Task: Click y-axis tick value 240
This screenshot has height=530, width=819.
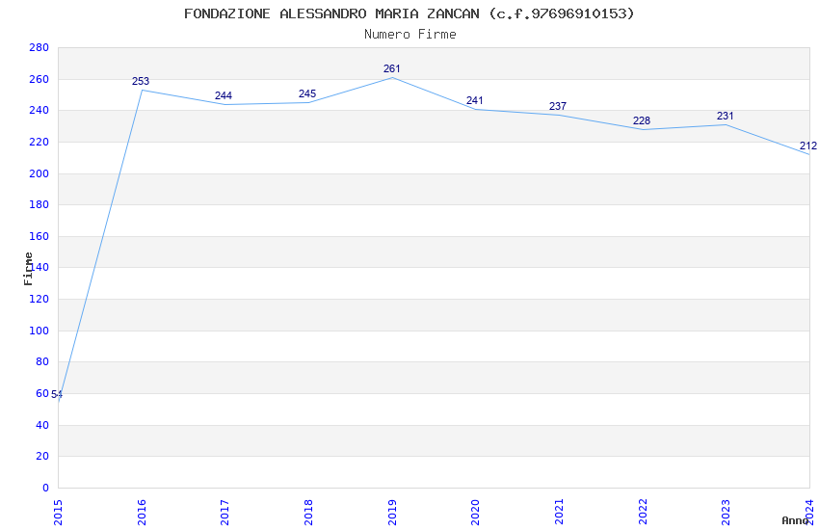Action: click(40, 110)
